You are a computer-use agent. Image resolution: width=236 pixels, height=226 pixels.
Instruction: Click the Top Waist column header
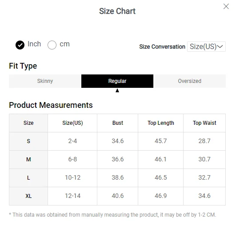coord(204,123)
